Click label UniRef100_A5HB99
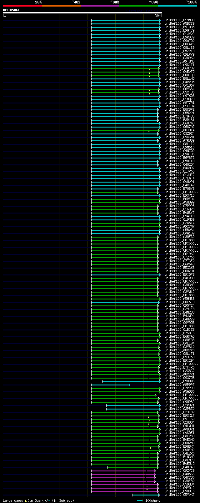The image size is (200, 503). (179, 203)
